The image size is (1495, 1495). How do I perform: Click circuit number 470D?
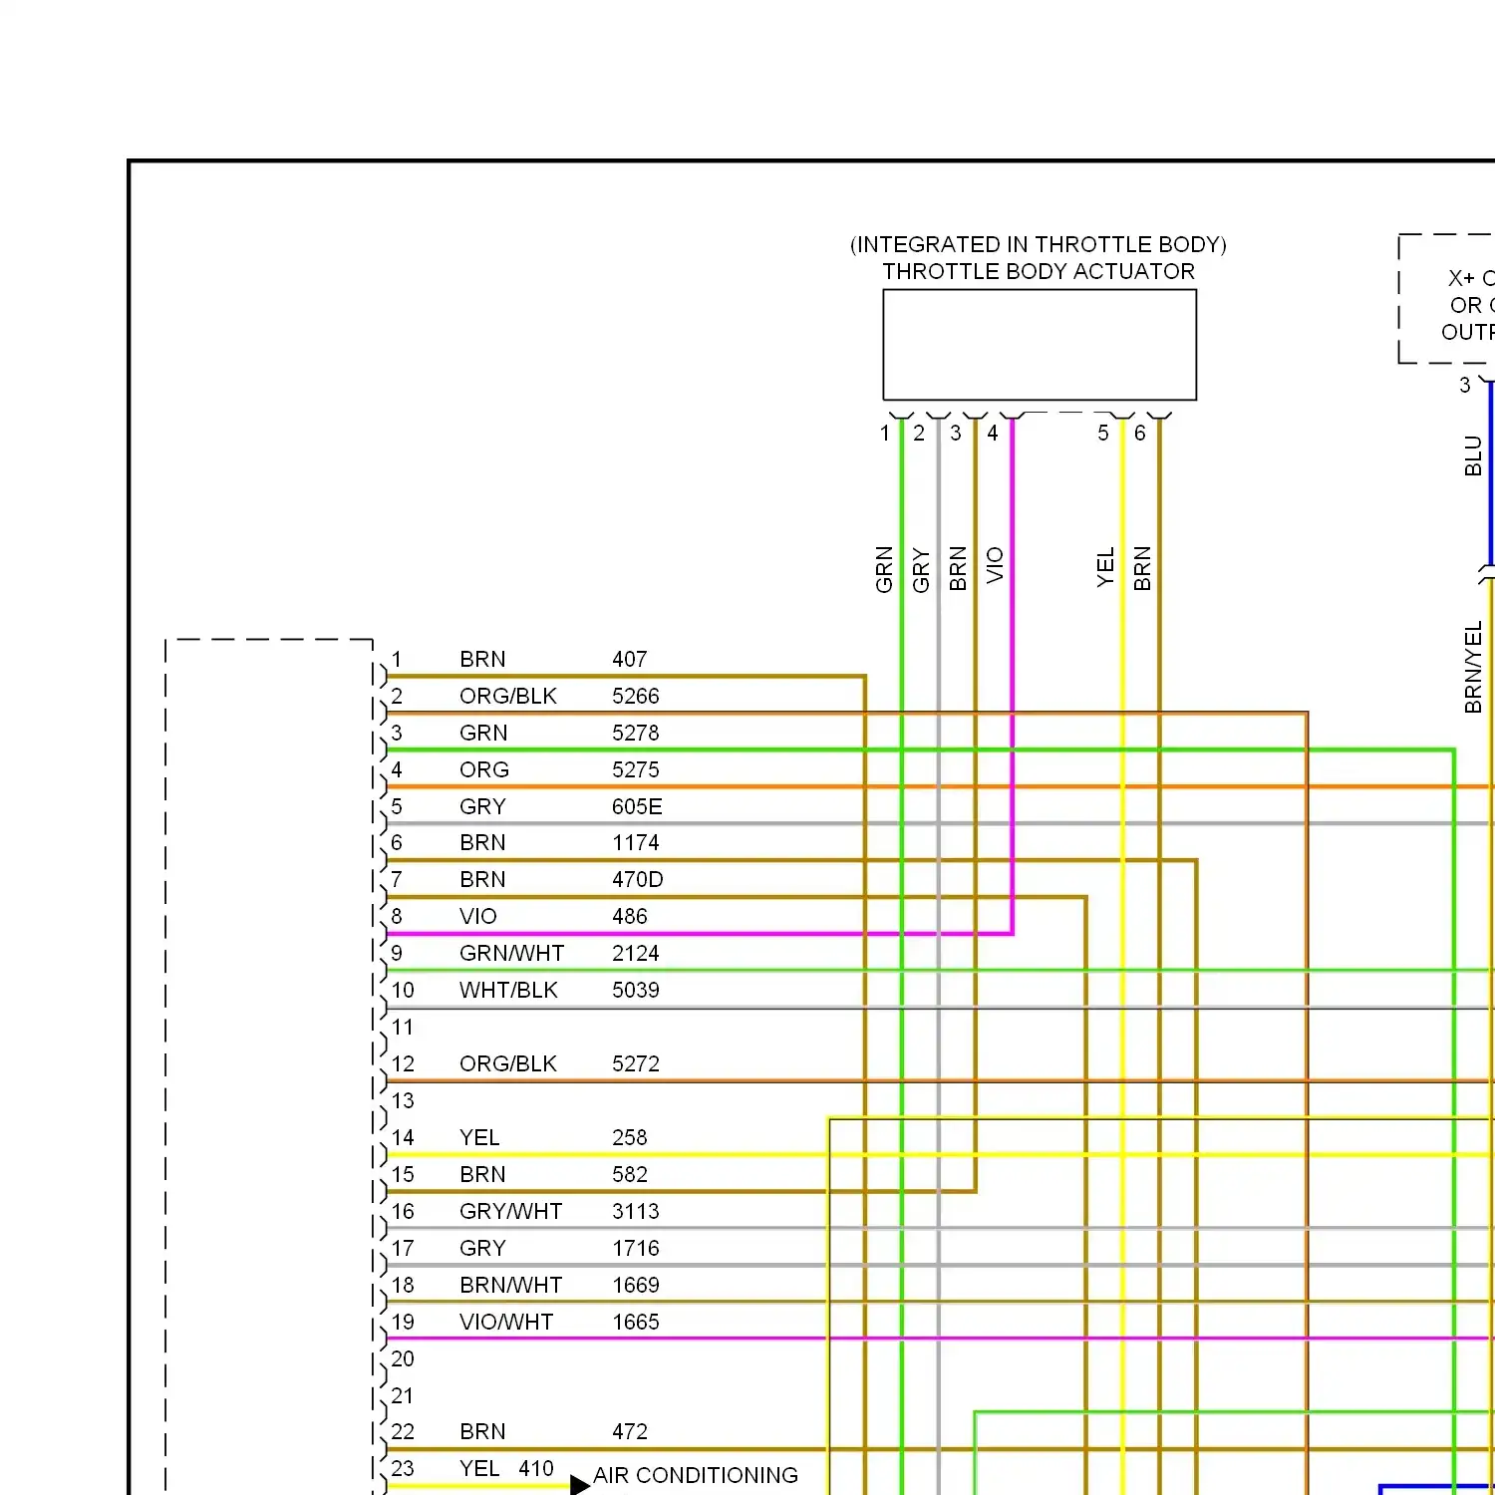click(x=638, y=880)
